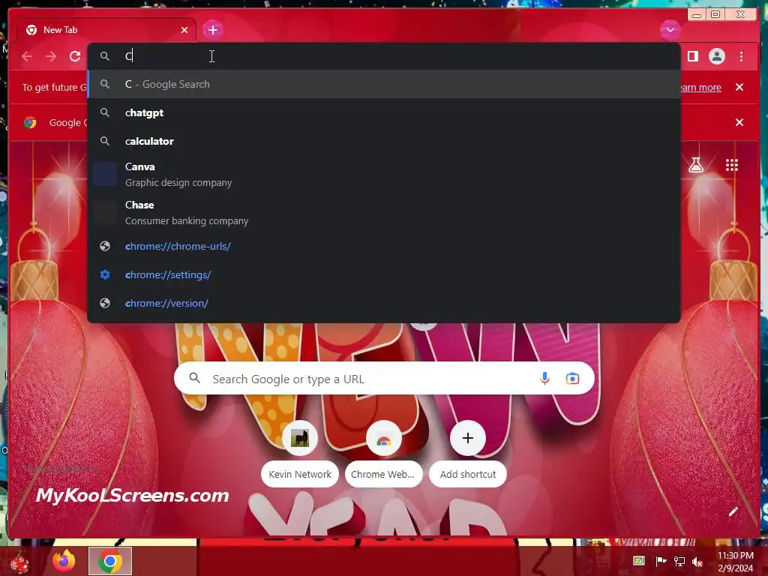768x576 pixels.
Task: Open the Google apps grid icon
Action: click(732, 165)
